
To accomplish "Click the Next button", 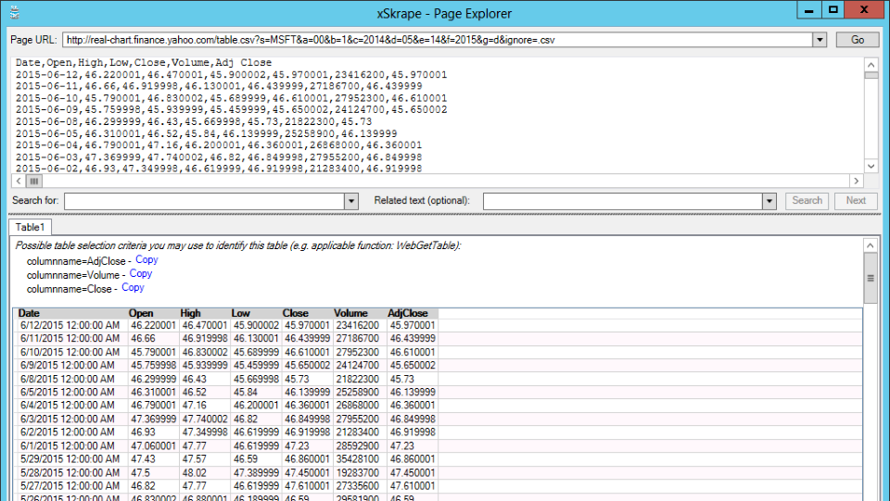I will coord(856,201).
